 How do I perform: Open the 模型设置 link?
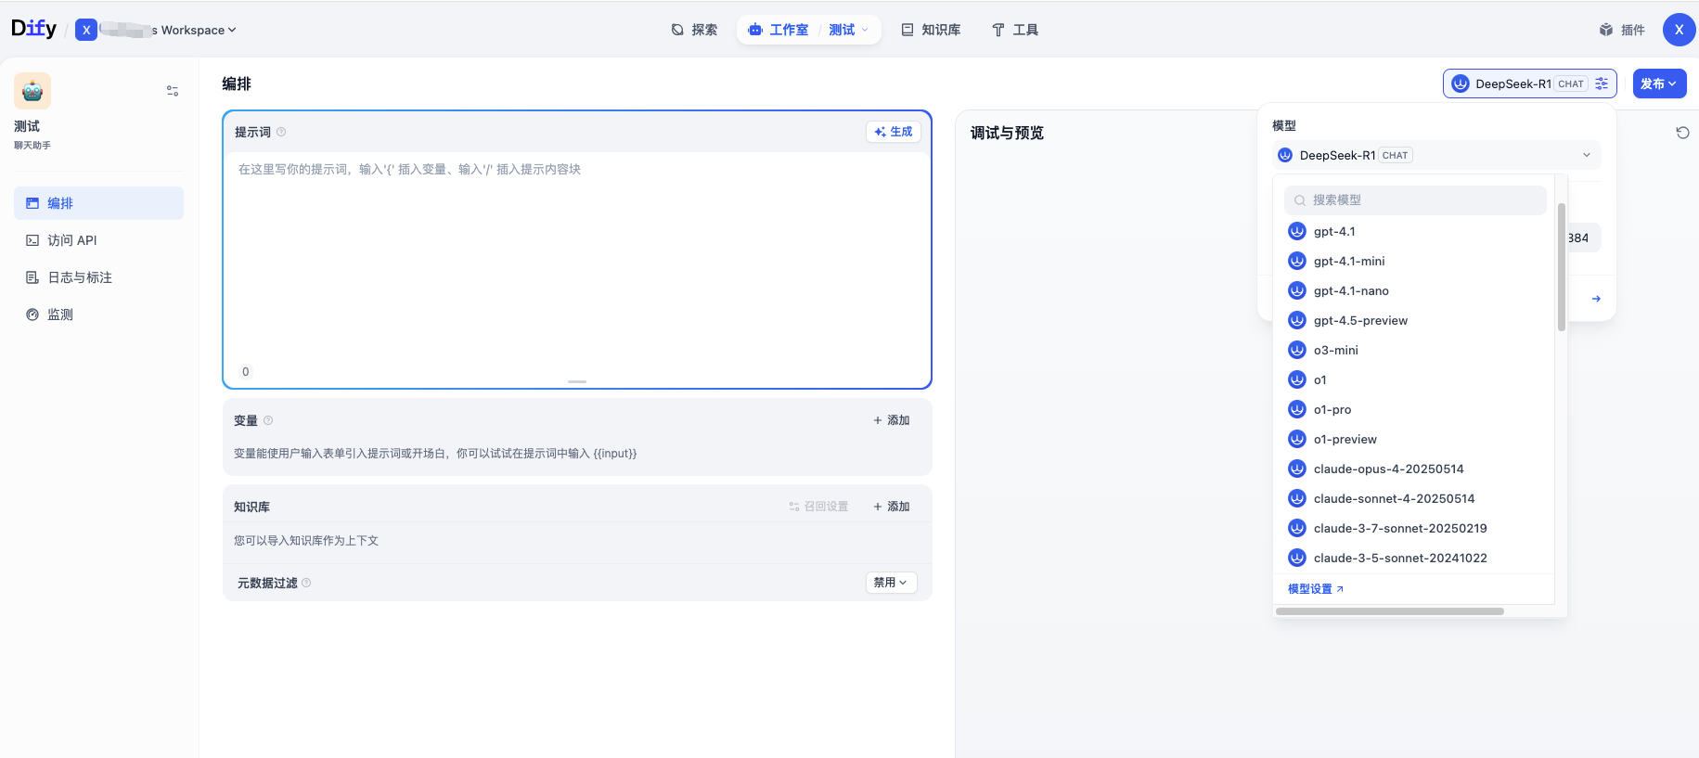tap(1316, 589)
